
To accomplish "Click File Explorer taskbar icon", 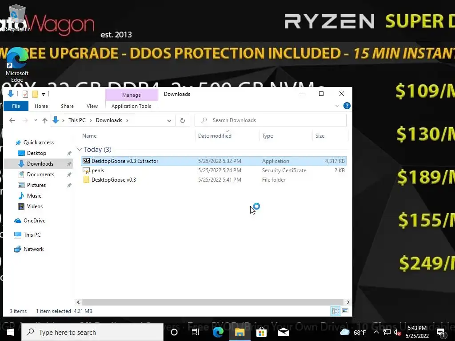I will tap(239, 332).
